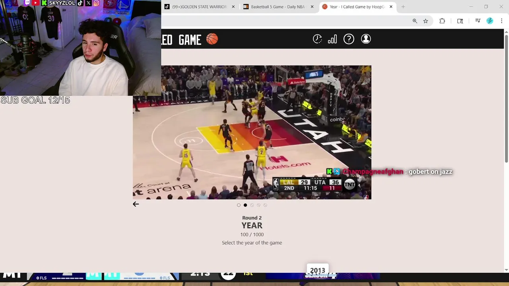Click the game video clip
The width and height of the screenshot is (509, 286).
coord(252,132)
